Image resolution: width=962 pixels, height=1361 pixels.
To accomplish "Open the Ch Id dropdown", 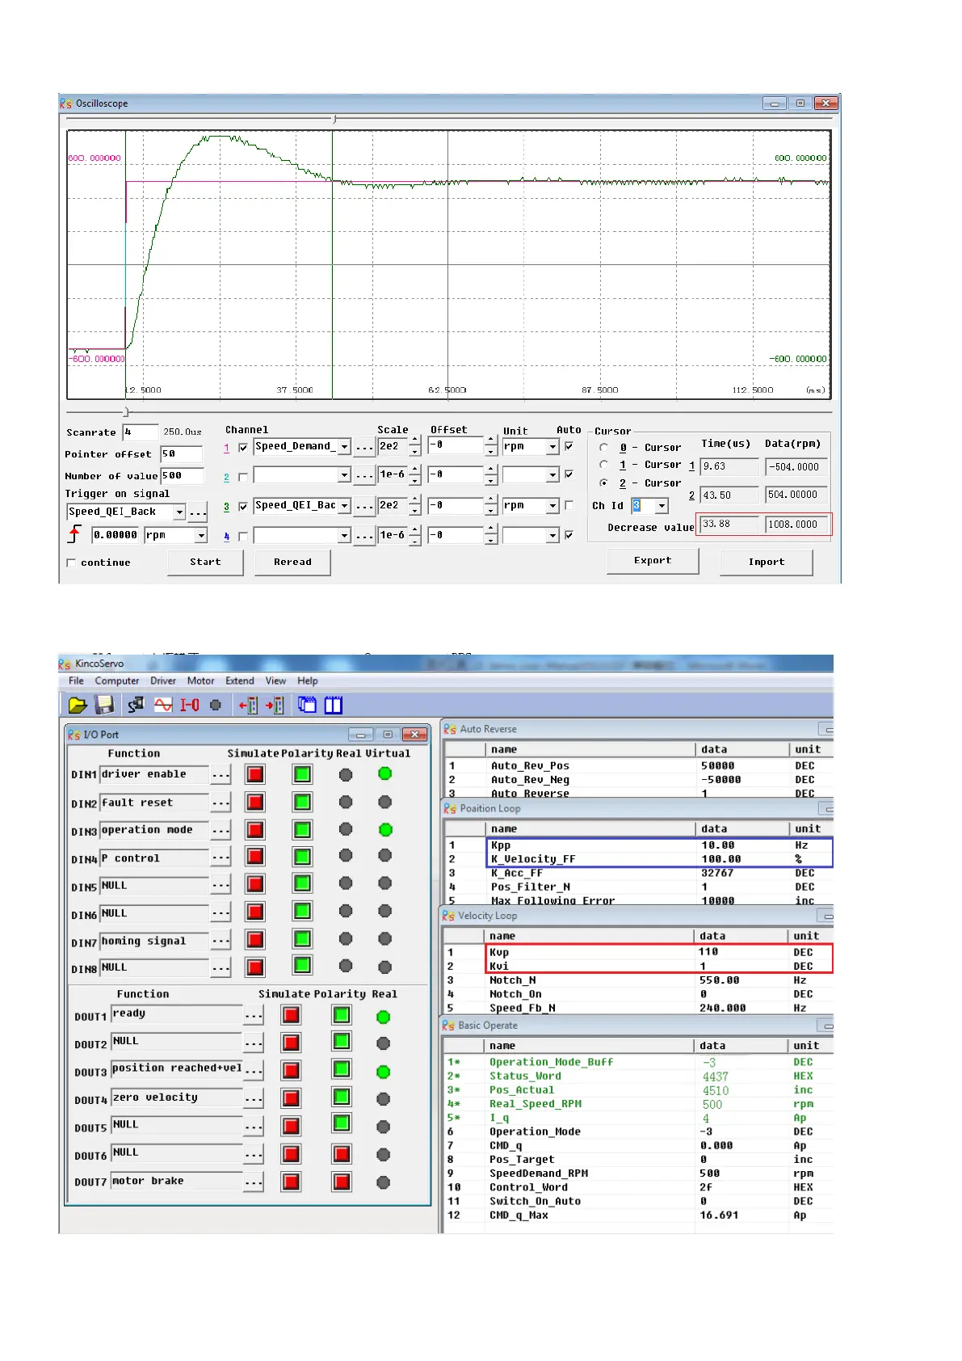I will click(x=662, y=506).
